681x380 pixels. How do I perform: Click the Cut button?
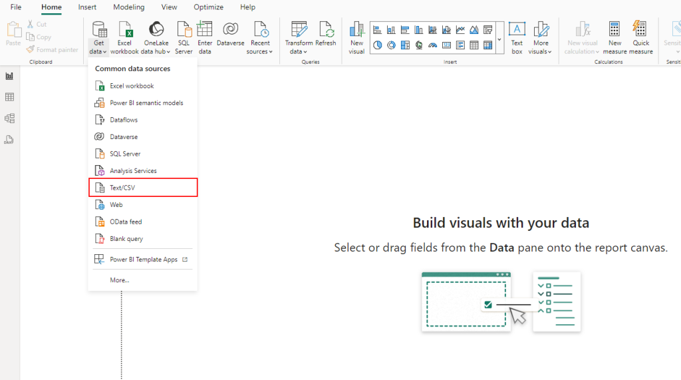(37, 25)
